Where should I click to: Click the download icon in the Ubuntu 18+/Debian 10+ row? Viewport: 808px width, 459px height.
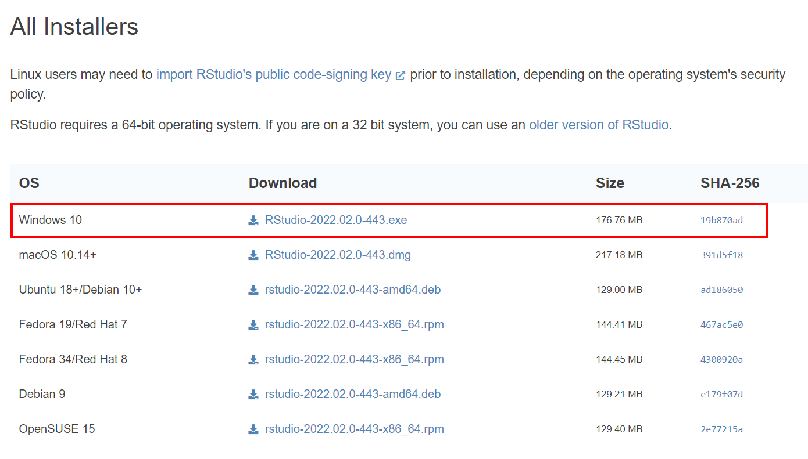(x=253, y=290)
